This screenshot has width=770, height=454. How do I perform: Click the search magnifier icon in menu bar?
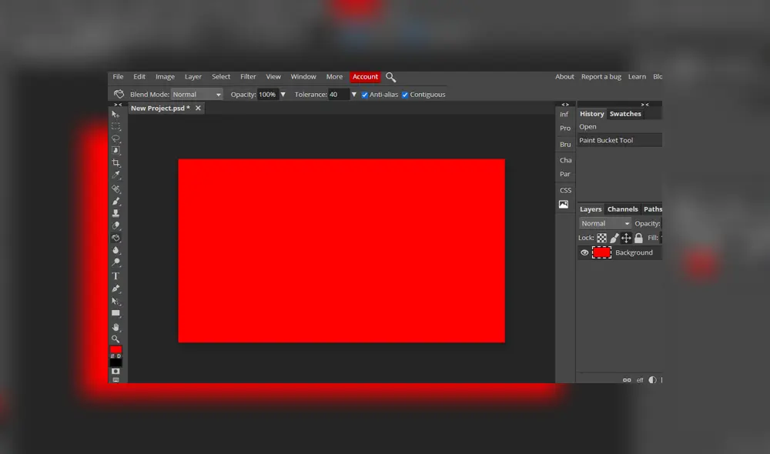click(390, 77)
